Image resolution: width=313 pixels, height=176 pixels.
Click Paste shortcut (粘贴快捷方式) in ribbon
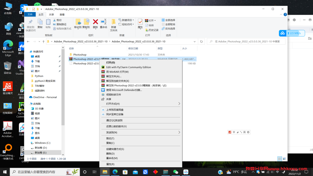click(x=62, y=29)
